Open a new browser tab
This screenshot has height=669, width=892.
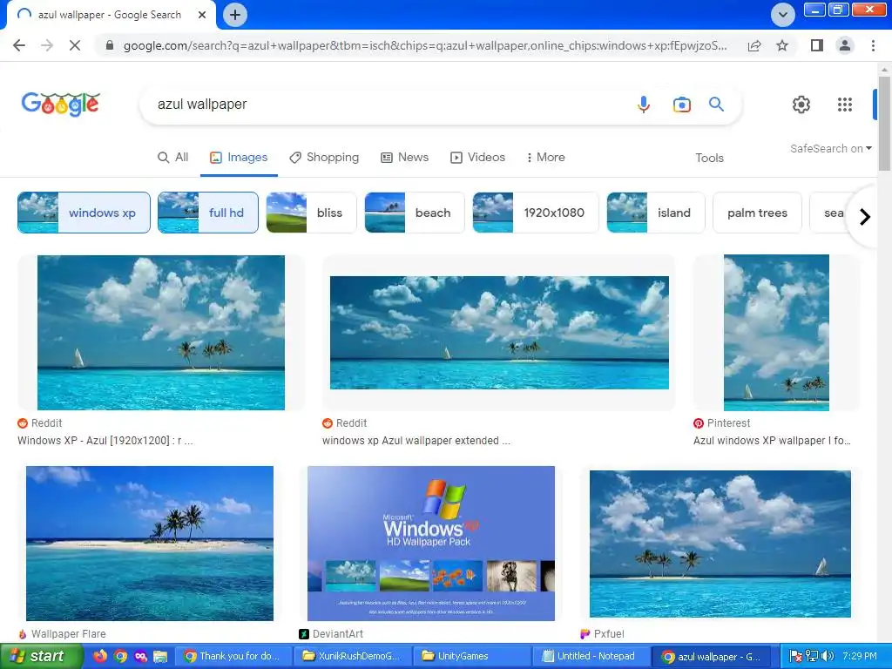pos(235,15)
